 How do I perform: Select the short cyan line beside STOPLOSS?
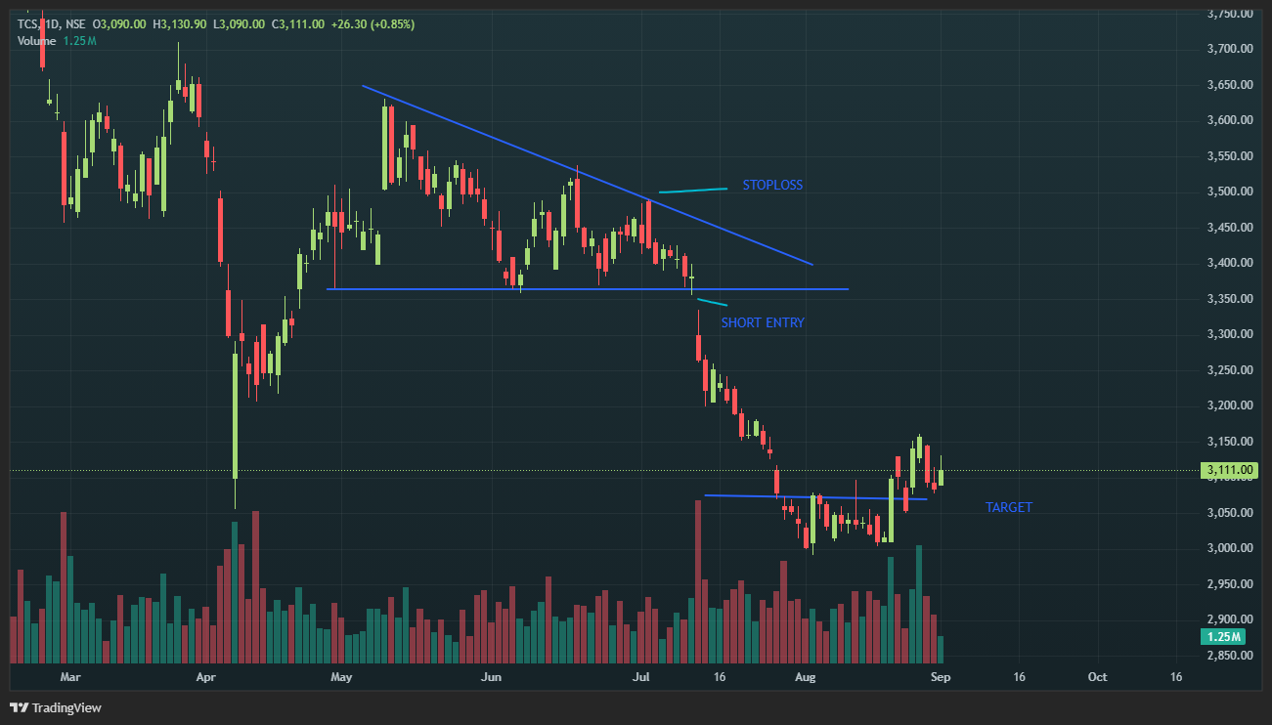point(693,190)
